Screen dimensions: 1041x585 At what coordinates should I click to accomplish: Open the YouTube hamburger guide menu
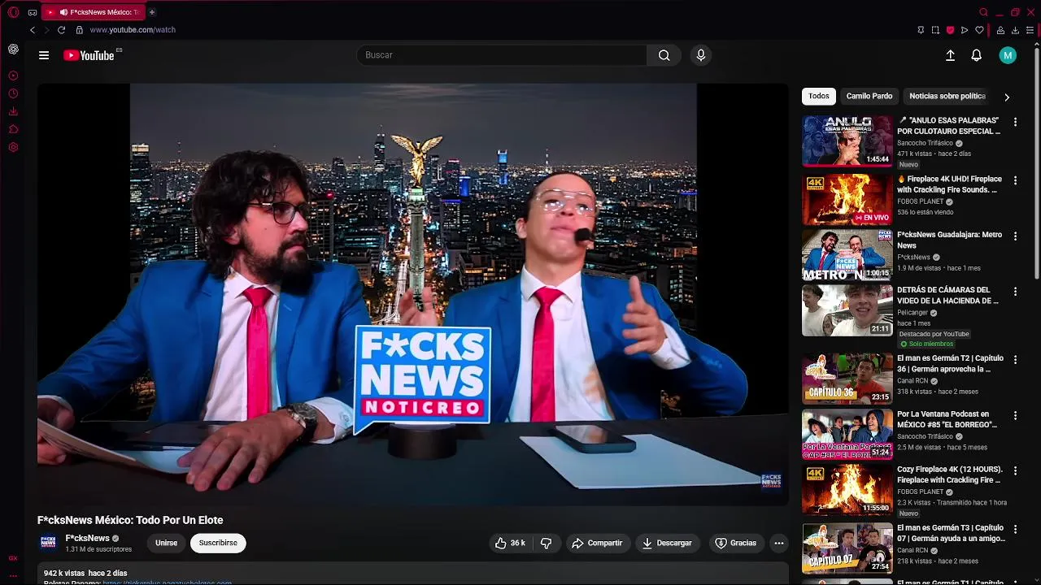coord(44,55)
